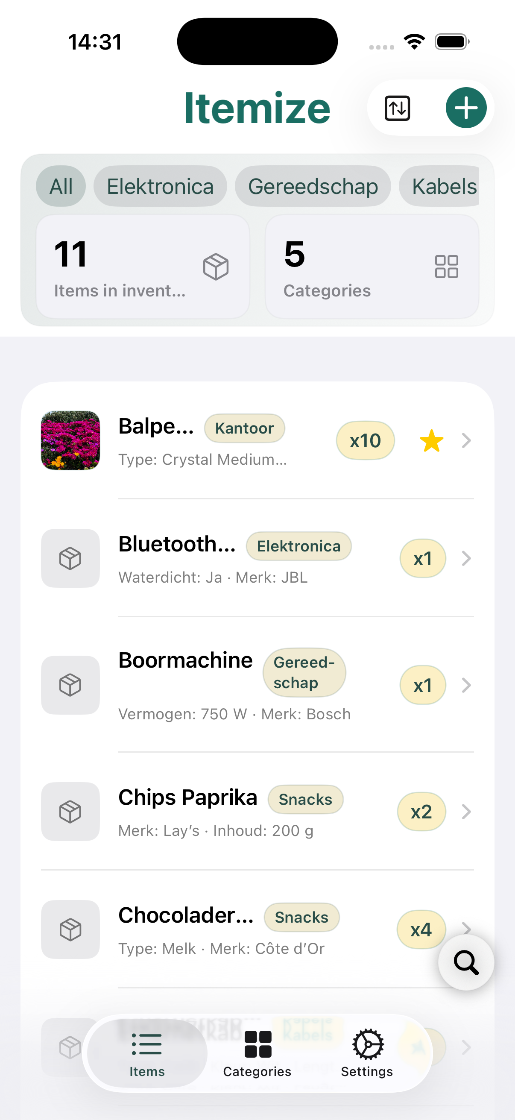Open the sort/reorder icon next to the plus button
This screenshot has width=515, height=1120.
click(x=397, y=107)
